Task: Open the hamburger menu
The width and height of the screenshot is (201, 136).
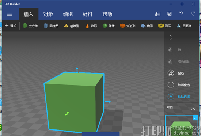Action: [10, 14]
